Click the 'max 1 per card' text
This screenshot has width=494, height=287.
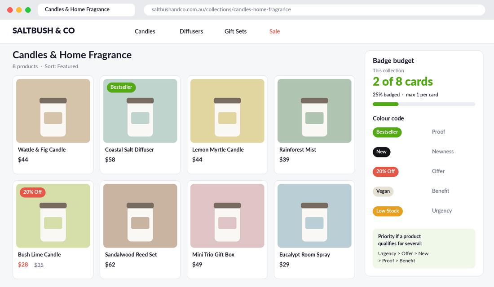[x=422, y=95]
